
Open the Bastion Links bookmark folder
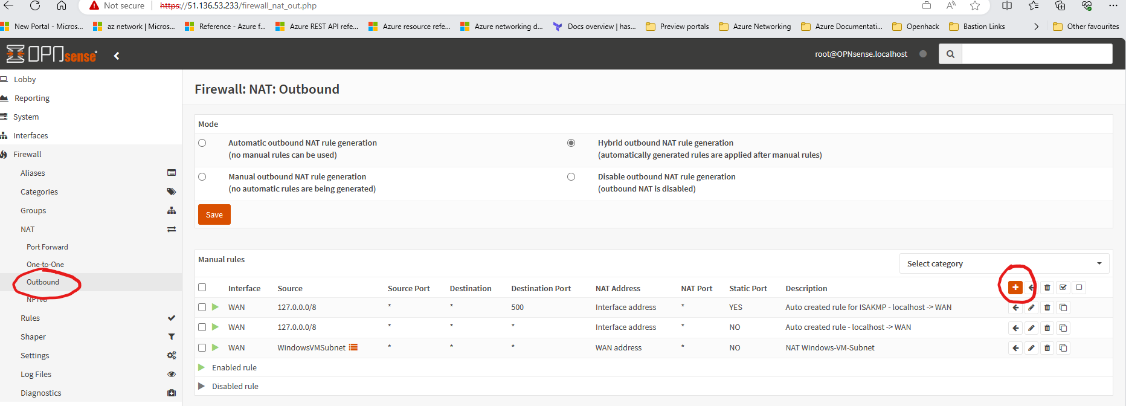pos(977,27)
